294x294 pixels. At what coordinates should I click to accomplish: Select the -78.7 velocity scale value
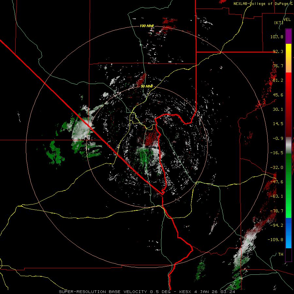tap(277, 211)
